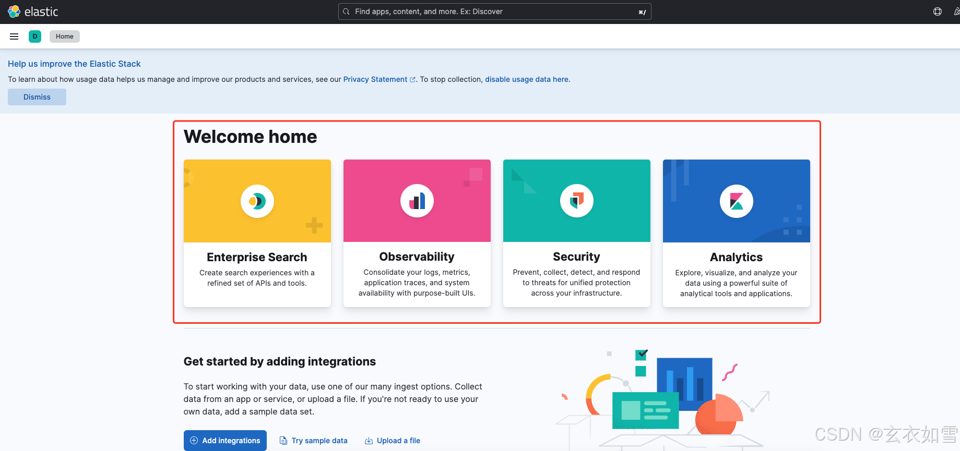The image size is (960, 451).
Task: Click the Enterprise Search circular logo icon
Action: (257, 201)
